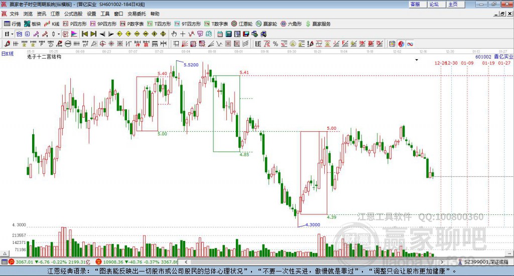Open the 9T四方形 tool
514x276 pixels.
point(188,24)
